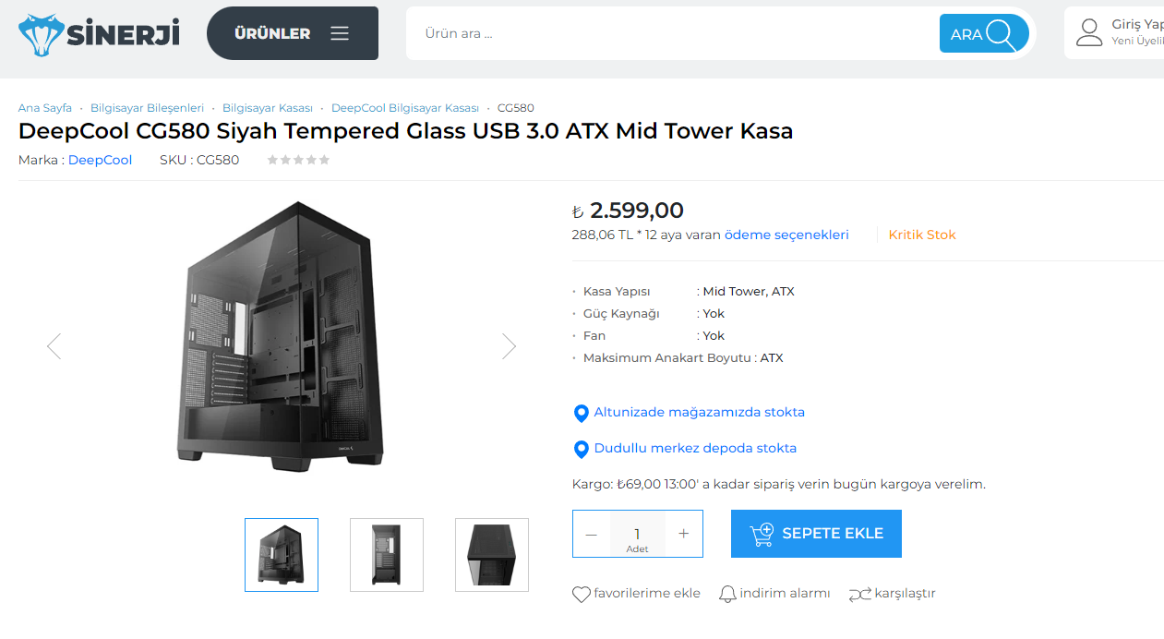Viewport: 1164px width, 639px height.
Task: Open the ÜRÜNLER hamburger menu
Action: click(293, 33)
